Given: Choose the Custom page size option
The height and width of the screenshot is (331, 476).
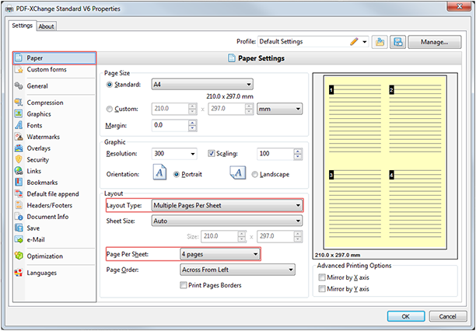Looking at the screenshot, I should coord(110,109).
